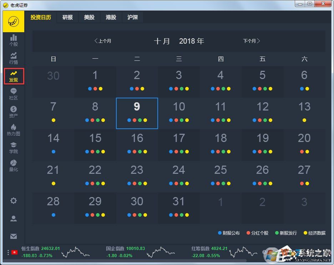Switch to the 港股 tab
The image size is (334, 265).
pos(111,17)
